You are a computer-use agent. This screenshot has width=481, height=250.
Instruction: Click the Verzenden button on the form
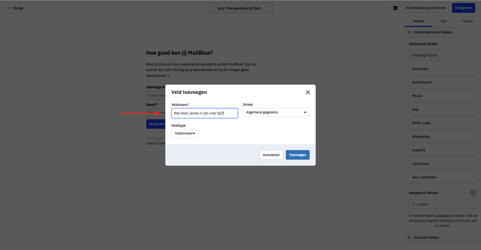(x=156, y=124)
